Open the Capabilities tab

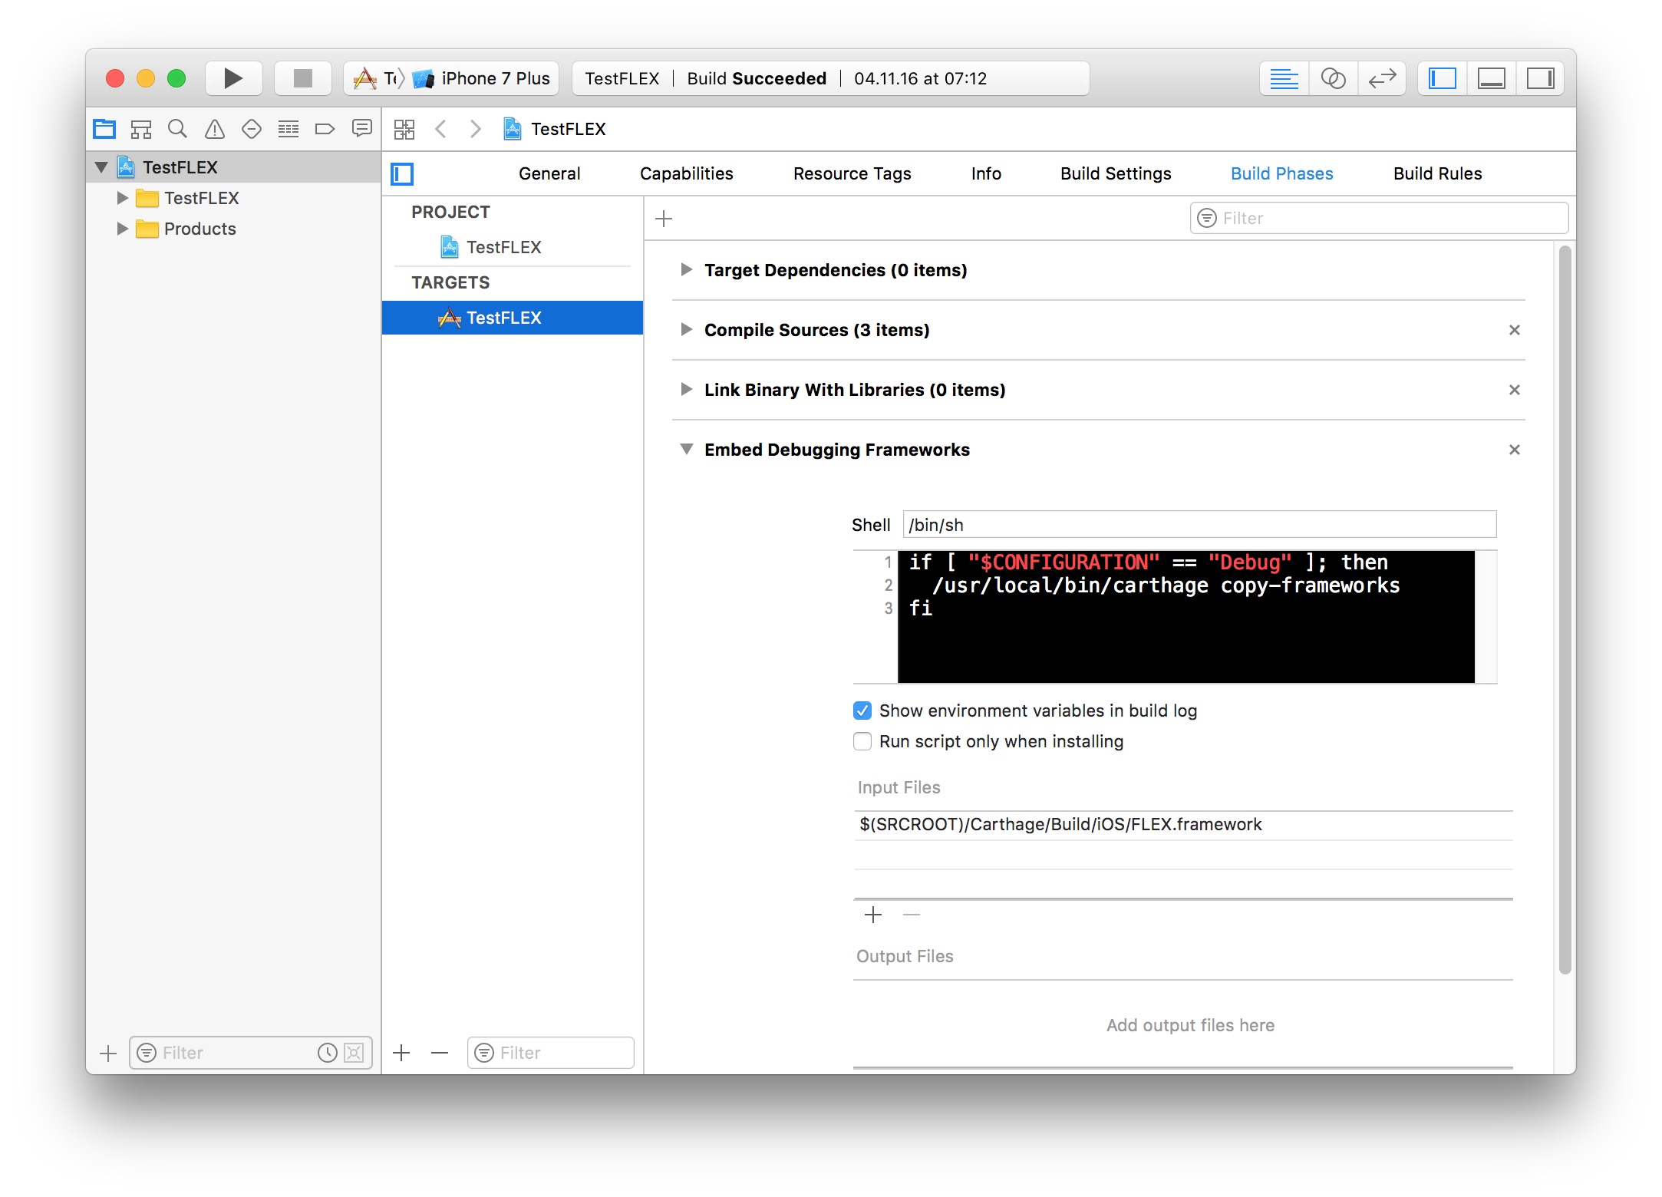point(686,174)
